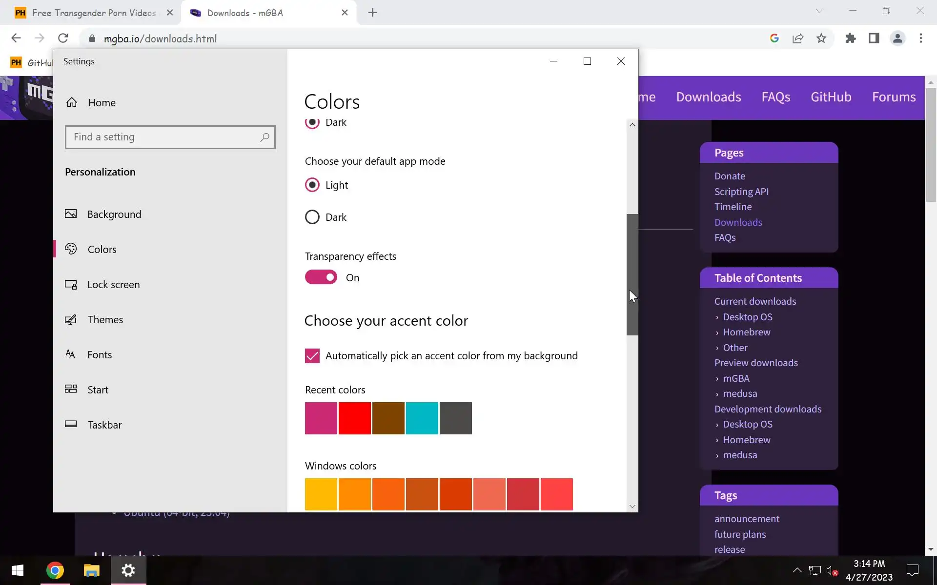This screenshot has width=937, height=585.
Task: Pick the teal recent color swatch
Action: click(422, 418)
